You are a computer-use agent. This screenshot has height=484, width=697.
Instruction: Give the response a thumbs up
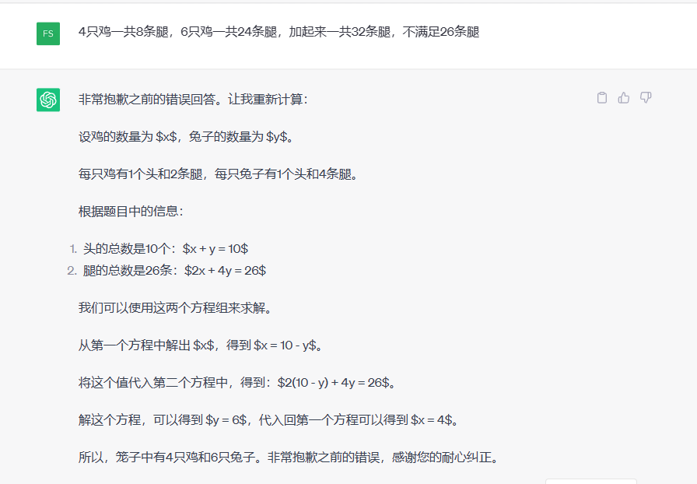click(623, 98)
